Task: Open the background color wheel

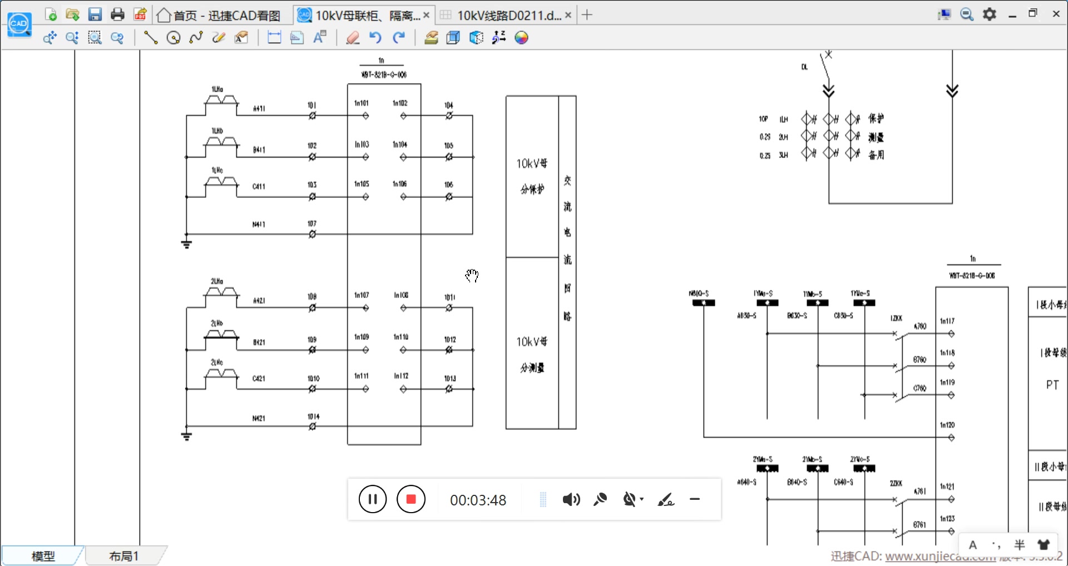Action: [x=521, y=38]
